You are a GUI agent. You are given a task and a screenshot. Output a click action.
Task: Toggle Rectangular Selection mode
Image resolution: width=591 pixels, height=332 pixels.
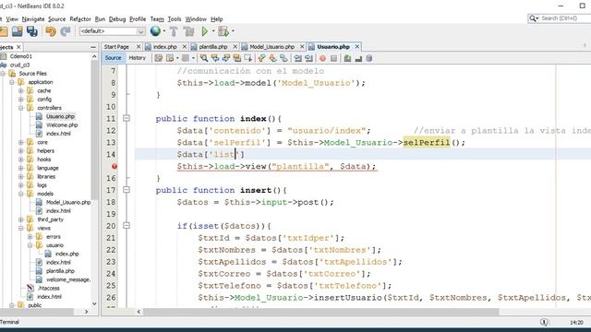247,58
